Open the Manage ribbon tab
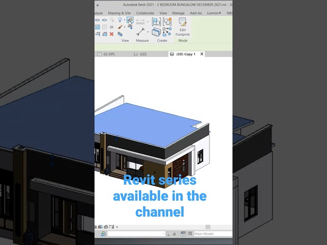The width and height of the screenshot is (327, 245). click(178, 13)
